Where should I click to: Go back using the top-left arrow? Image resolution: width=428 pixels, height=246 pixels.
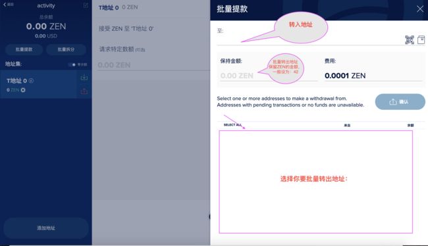click(8, 5)
